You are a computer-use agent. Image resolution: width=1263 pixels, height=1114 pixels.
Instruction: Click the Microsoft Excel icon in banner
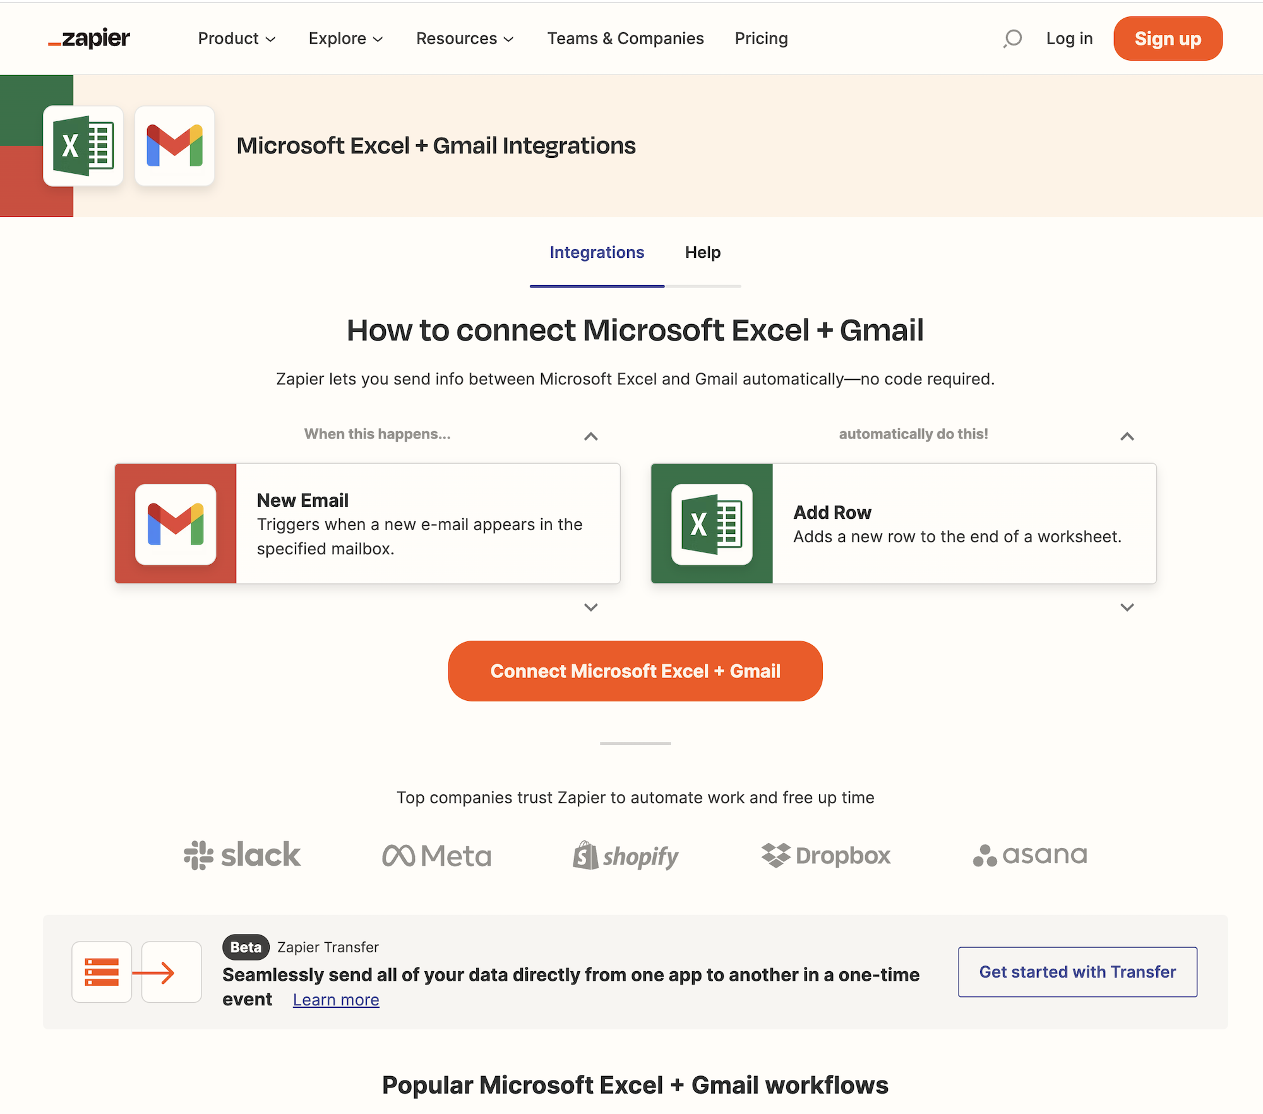coord(83,146)
